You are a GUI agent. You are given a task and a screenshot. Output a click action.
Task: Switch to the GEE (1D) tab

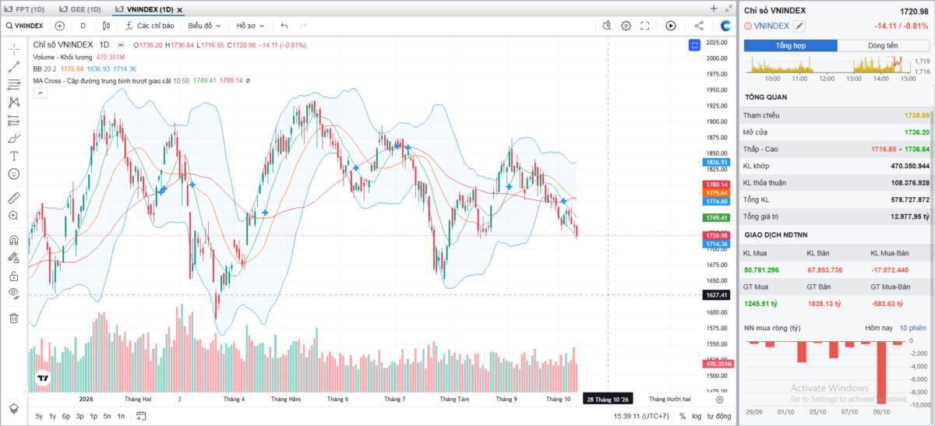[x=79, y=9]
